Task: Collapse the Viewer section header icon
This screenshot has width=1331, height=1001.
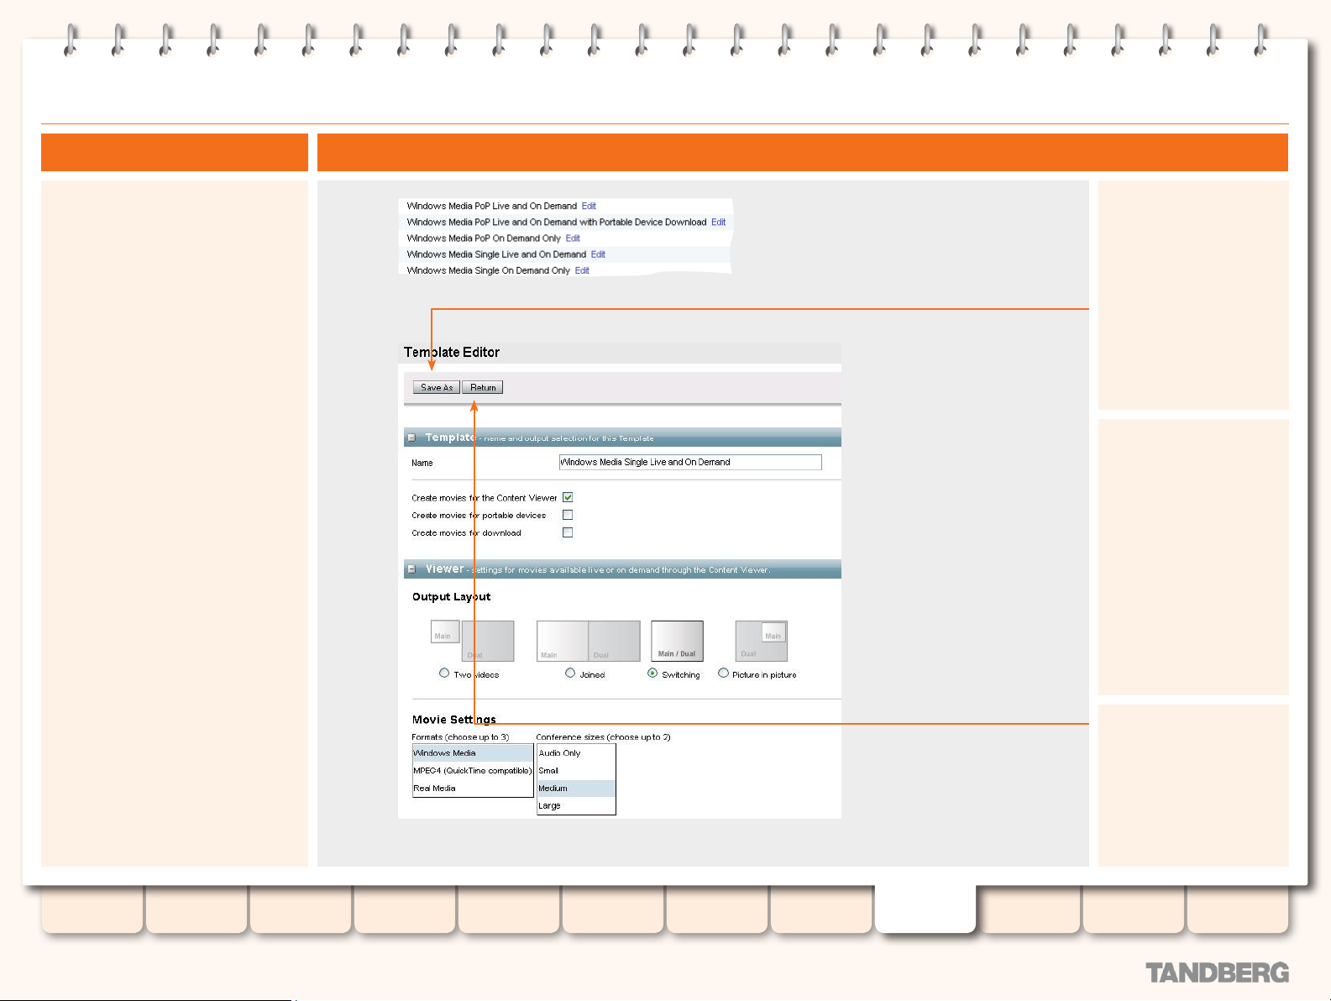Action: point(411,569)
